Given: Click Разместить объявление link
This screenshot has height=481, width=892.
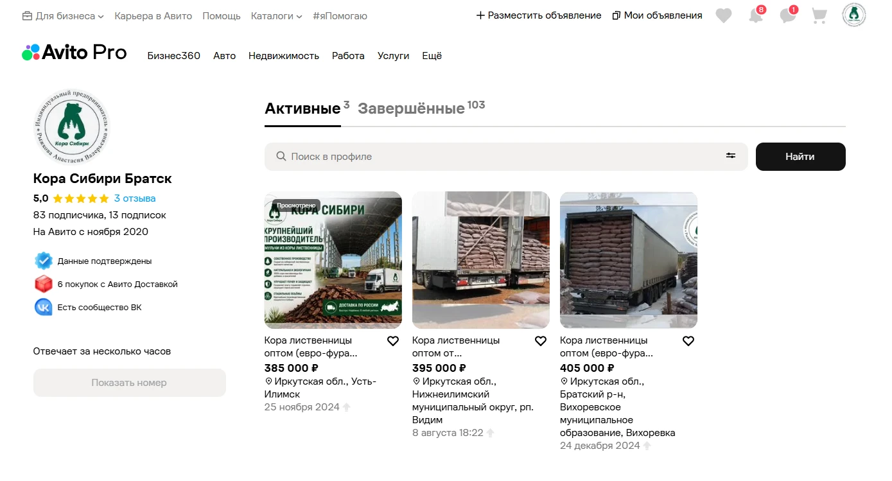Looking at the screenshot, I should [539, 15].
